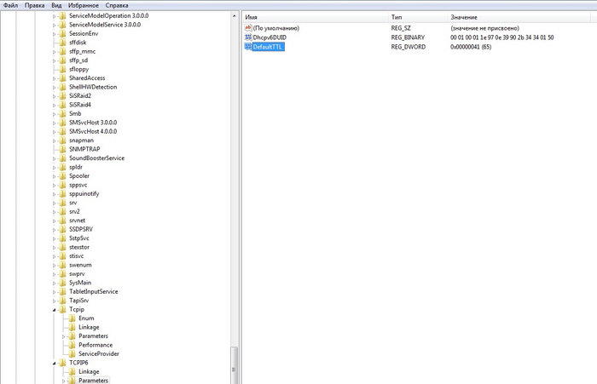Collapse the TCPIP6 tree node
The image size is (597, 384).
click(54, 363)
